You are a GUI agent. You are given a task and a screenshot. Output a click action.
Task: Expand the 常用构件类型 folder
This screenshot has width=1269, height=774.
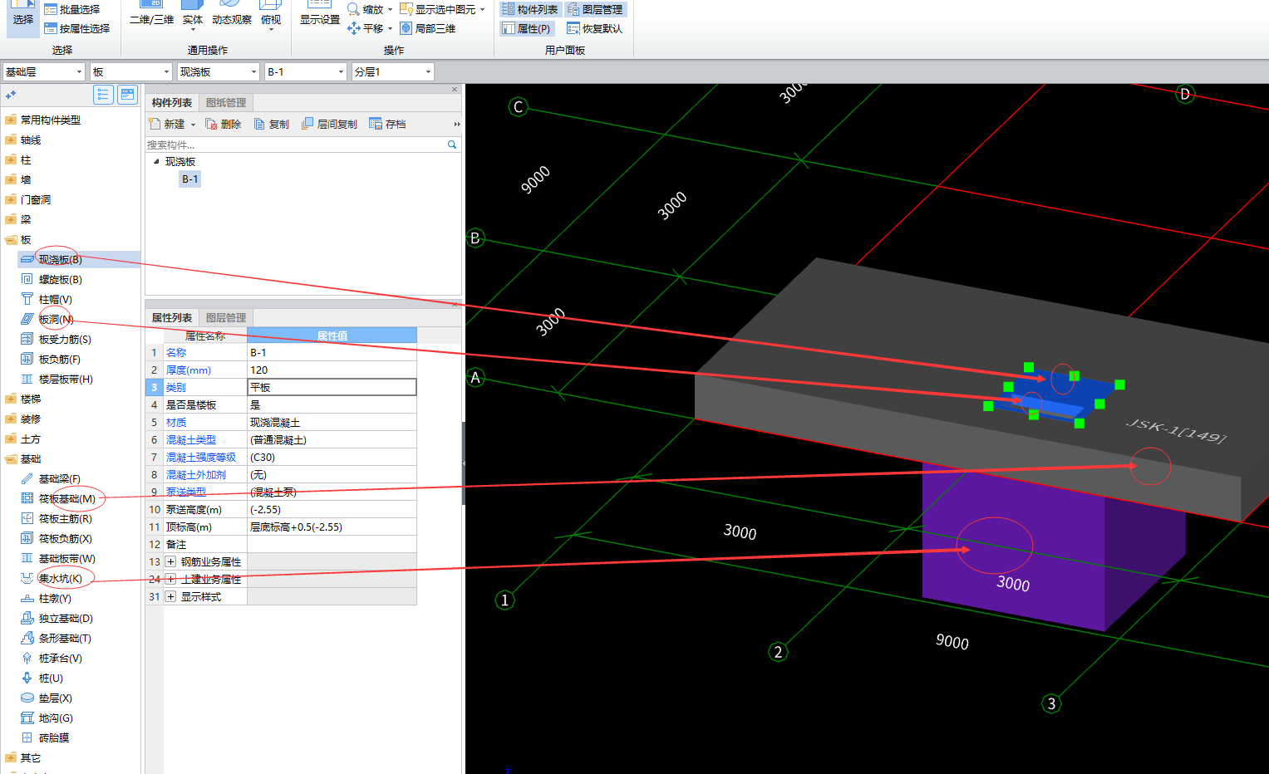point(11,120)
